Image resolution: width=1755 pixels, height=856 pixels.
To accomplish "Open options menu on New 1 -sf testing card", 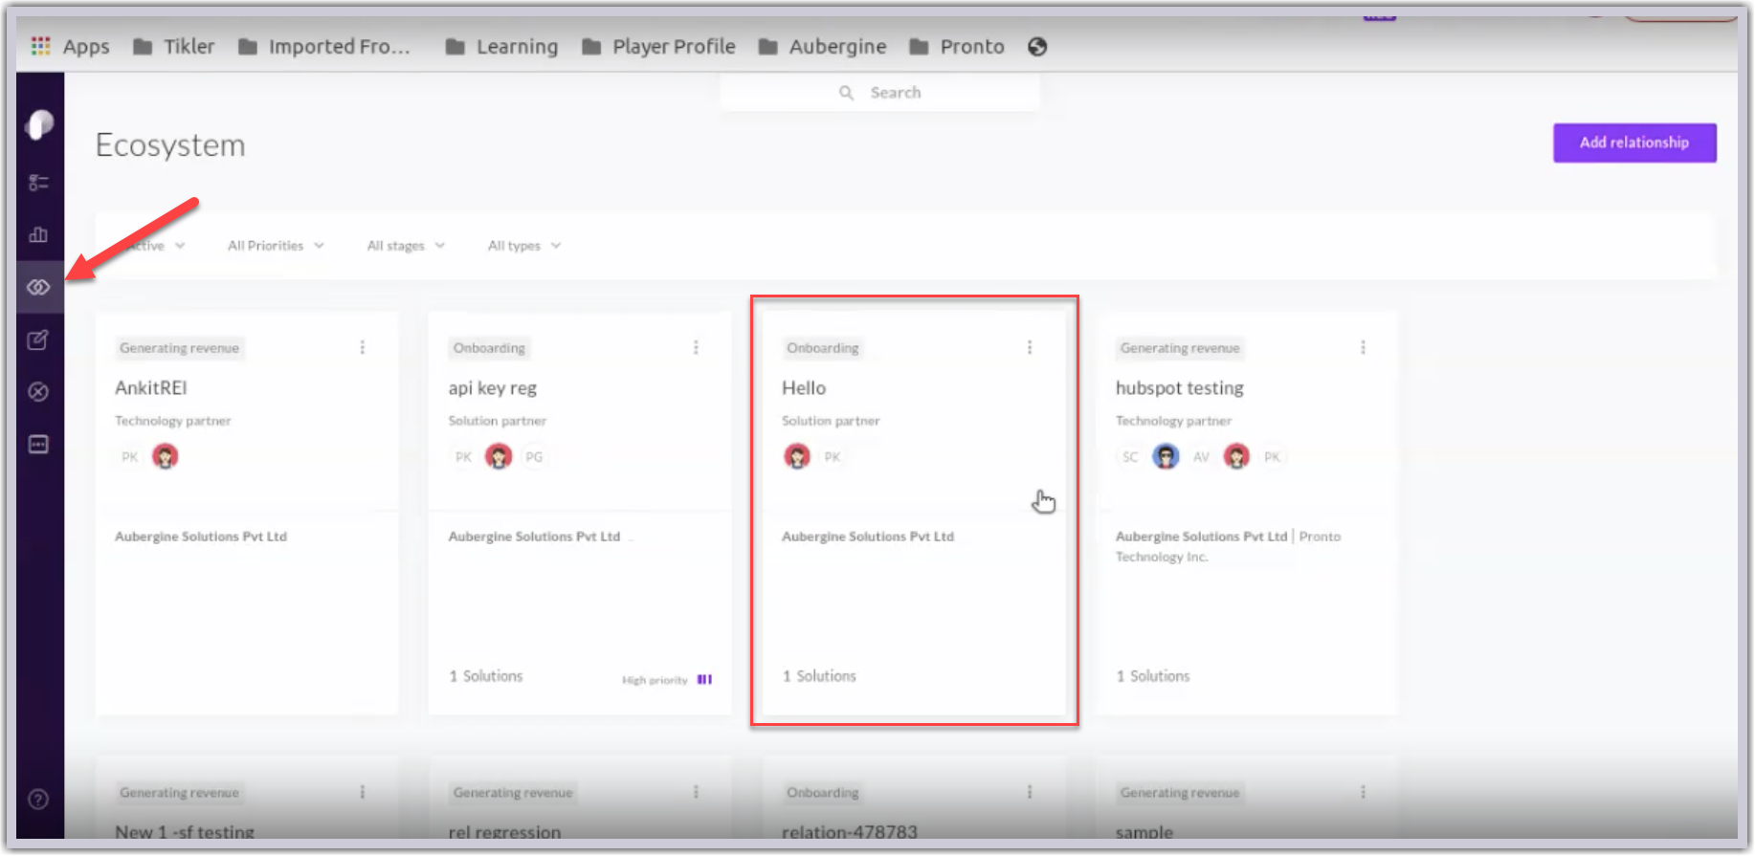I will point(362,792).
